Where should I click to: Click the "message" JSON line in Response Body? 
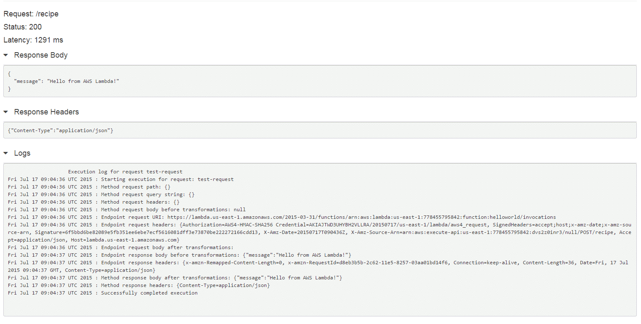pos(67,81)
